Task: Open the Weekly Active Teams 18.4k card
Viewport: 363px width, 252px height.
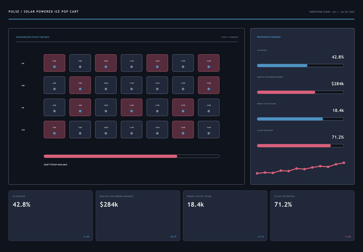Action: coord(225,216)
